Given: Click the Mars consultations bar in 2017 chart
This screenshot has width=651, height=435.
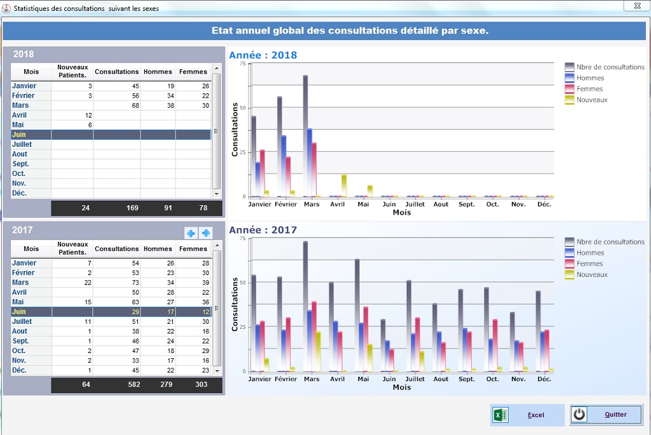Looking at the screenshot, I should 306,305.
